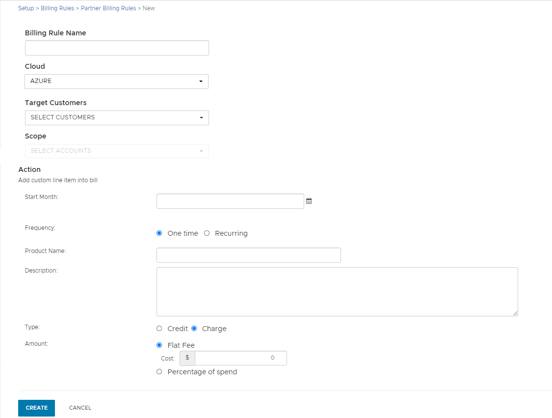The image size is (552, 418).
Task: Select Percentage of spend for Amount
Action: tap(159, 371)
